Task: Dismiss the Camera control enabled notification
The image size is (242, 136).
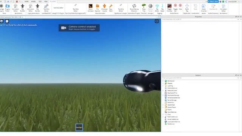Action: [79, 28]
